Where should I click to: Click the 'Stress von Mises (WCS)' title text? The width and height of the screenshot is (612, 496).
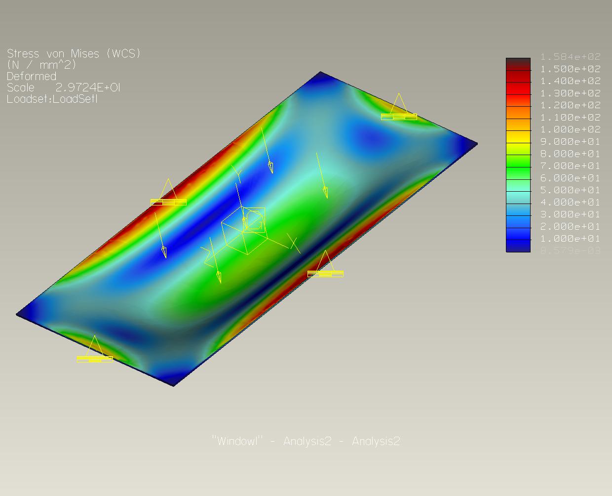click(74, 53)
